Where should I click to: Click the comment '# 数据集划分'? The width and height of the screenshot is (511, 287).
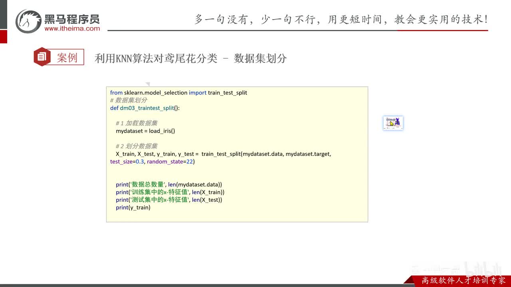(129, 100)
